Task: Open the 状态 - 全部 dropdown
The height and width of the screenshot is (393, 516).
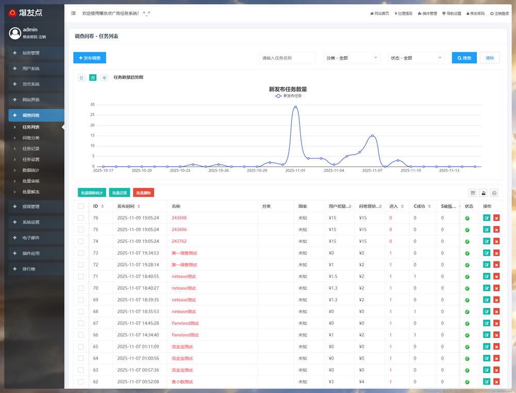Action: pos(416,58)
